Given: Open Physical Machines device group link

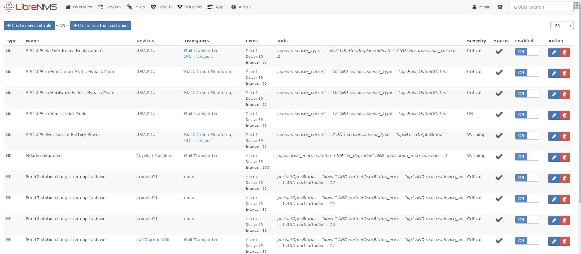Looking at the screenshot, I should 155,155.
